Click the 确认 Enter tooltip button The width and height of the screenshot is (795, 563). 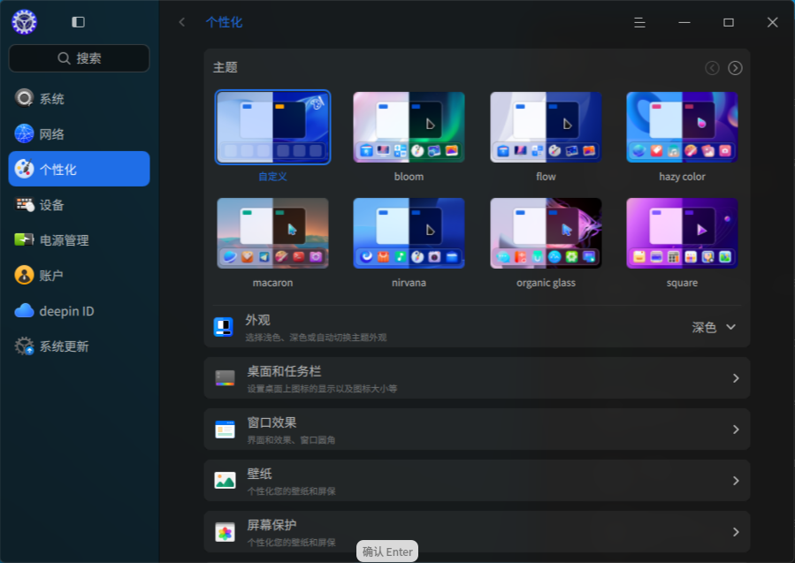[x=387, y=552]
